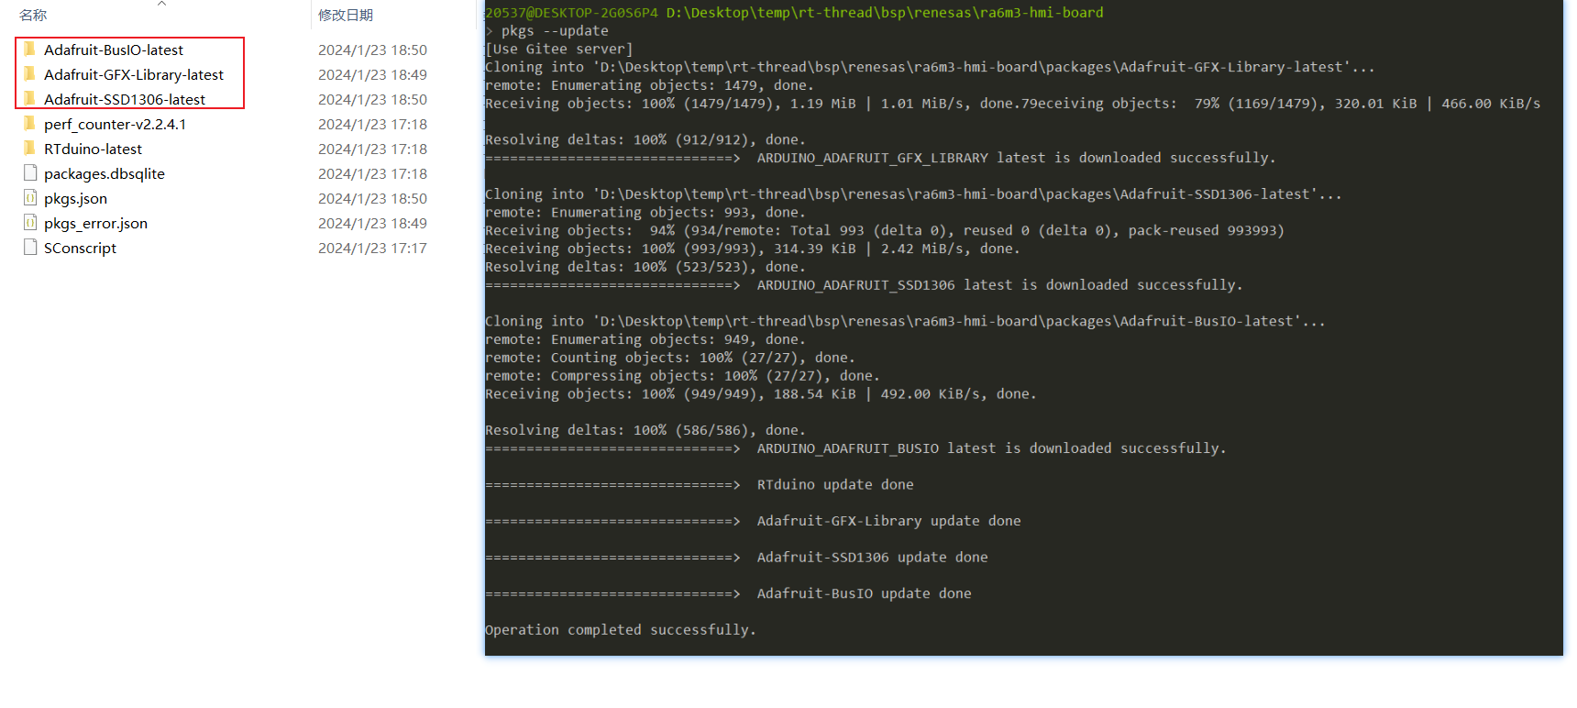Screen dimensions: 1577x708
Task: Click the Cloning into Adafruit-BusIO-latest line
Action: [x=905, y=321]
